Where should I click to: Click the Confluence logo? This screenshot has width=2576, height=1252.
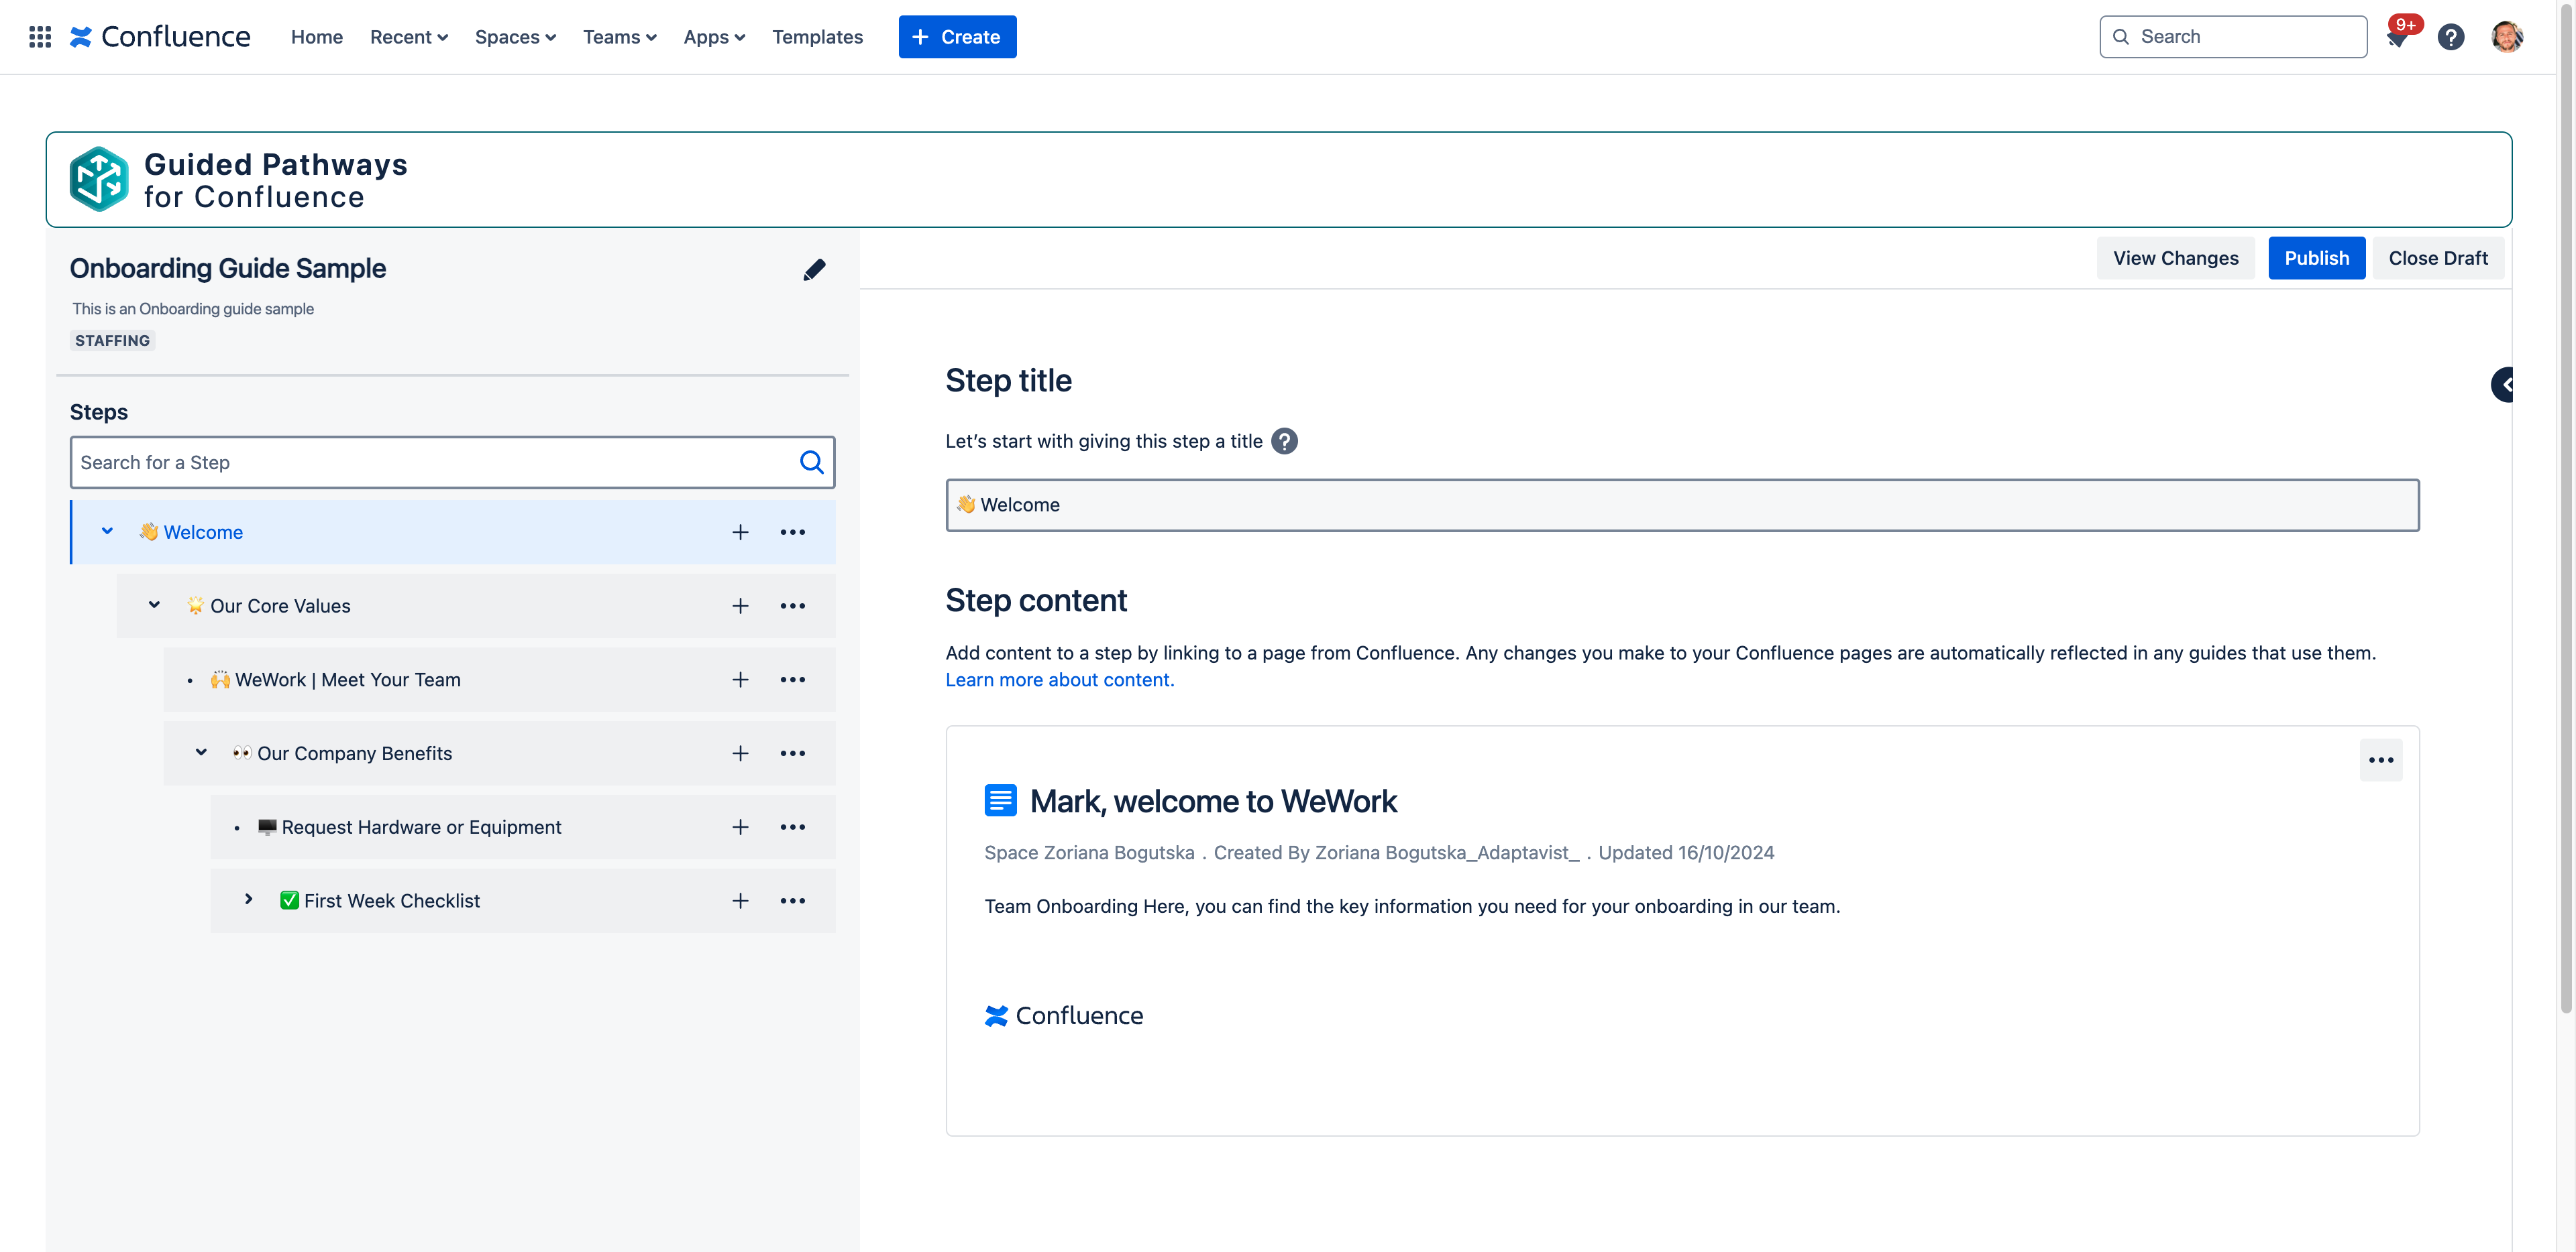point(160,37)
